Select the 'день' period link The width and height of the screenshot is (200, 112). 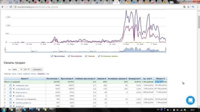14,74
